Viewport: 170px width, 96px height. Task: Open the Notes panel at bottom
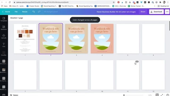tap(14, 95)
